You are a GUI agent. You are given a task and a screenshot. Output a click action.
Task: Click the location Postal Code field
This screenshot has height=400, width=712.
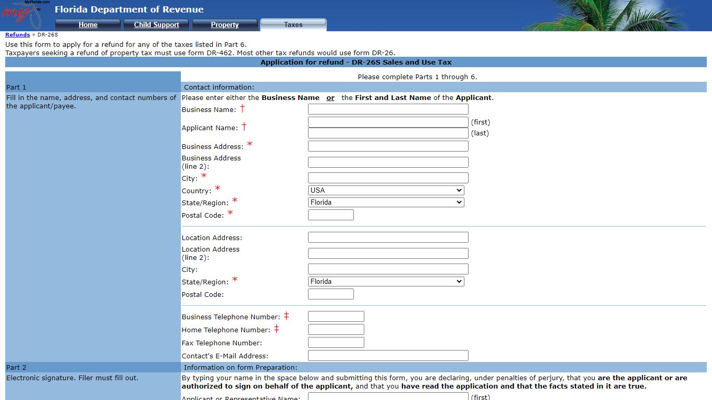point(331,294)
